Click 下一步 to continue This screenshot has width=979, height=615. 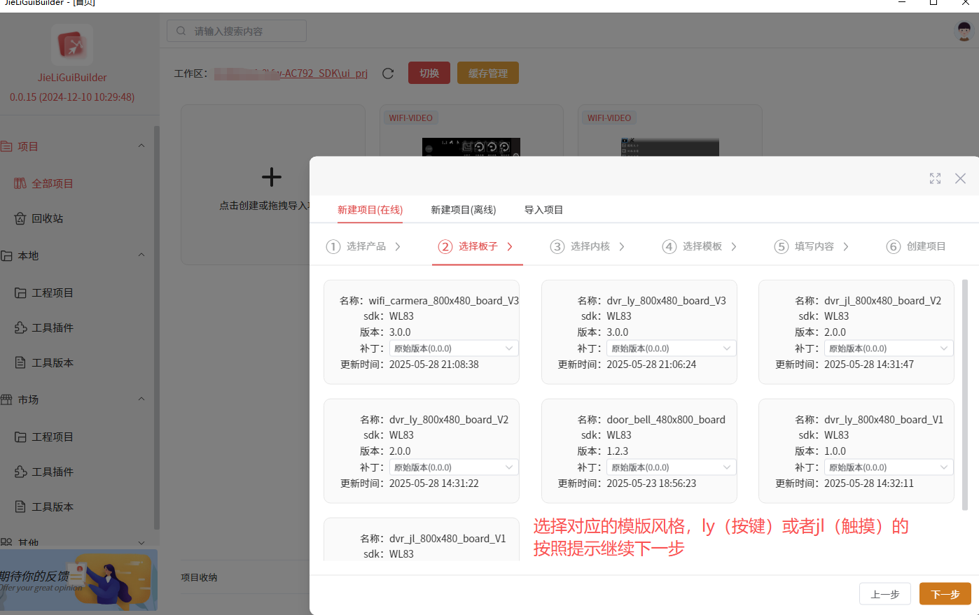(x=945, y=594)
